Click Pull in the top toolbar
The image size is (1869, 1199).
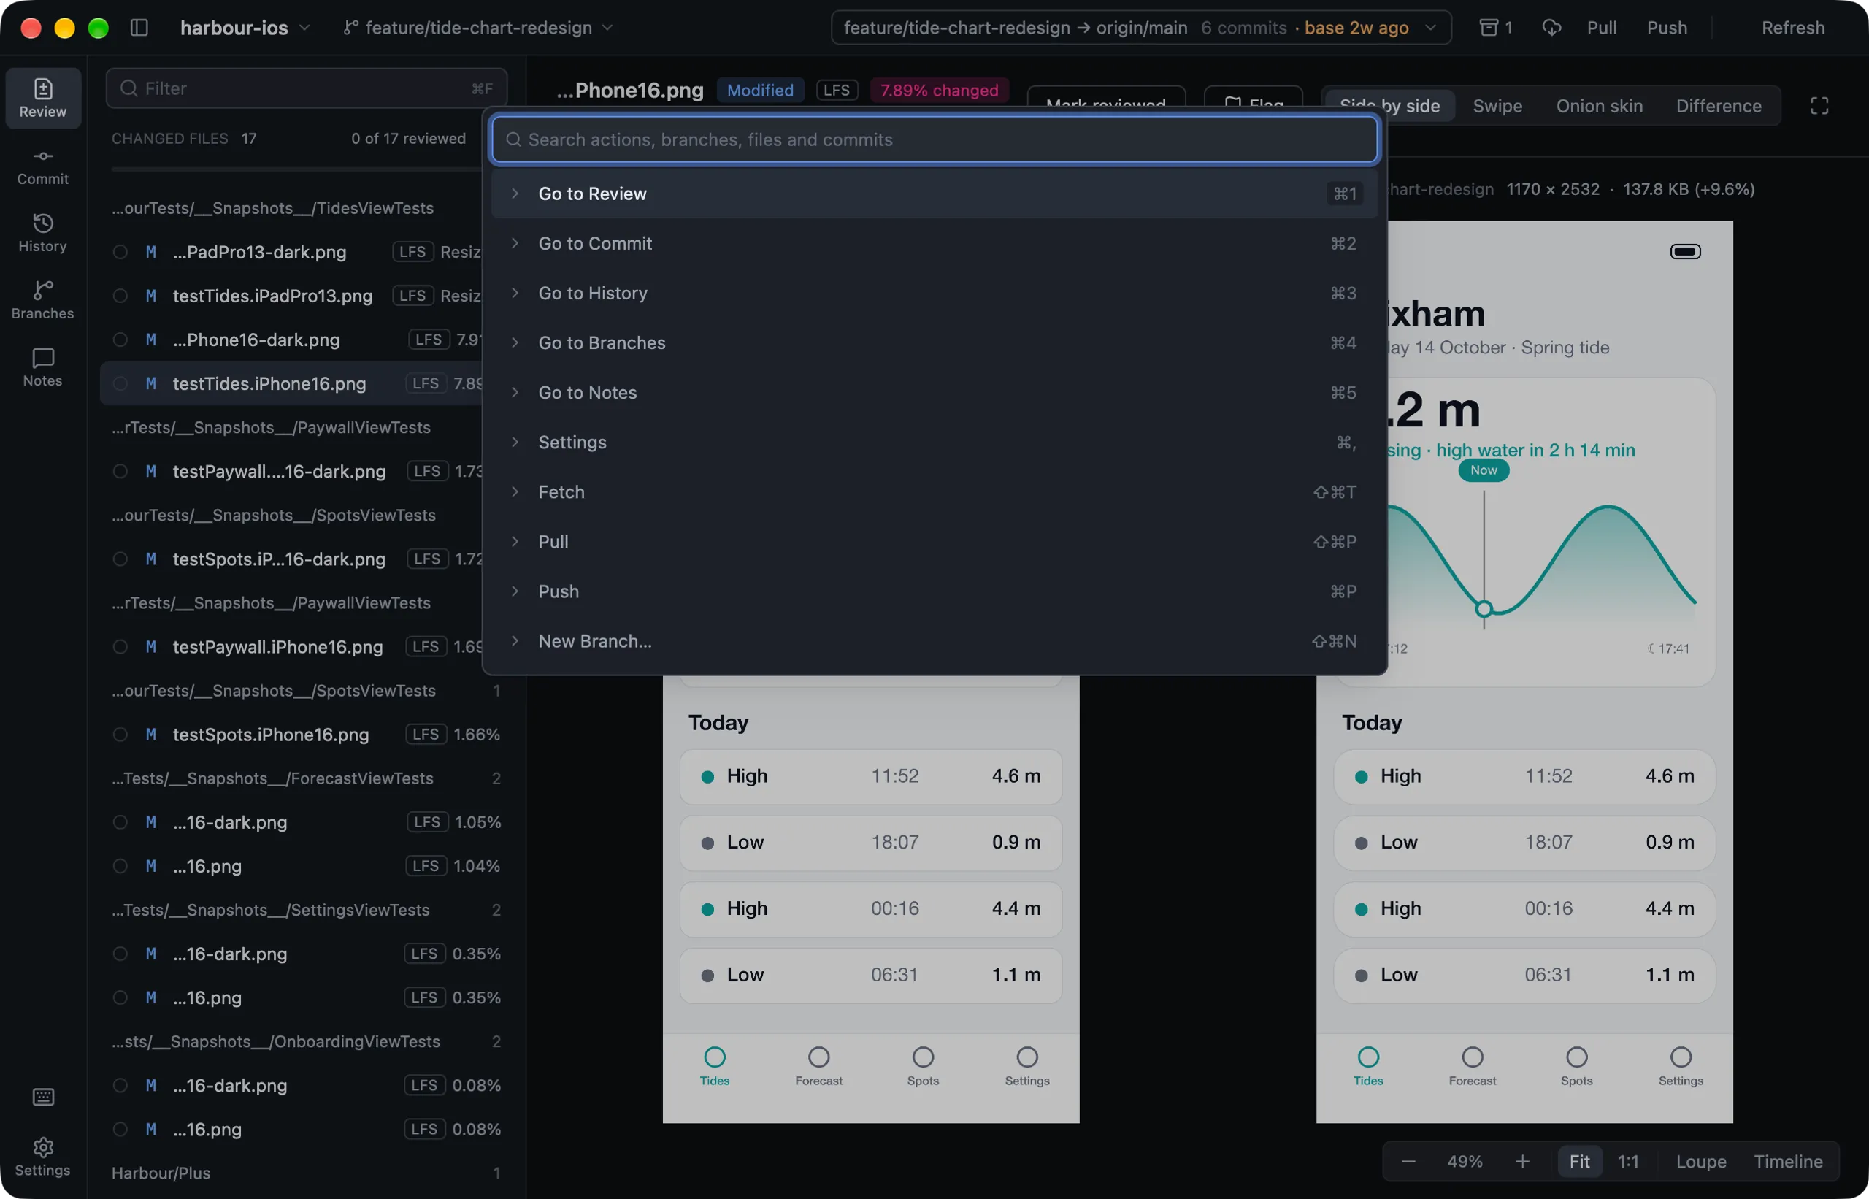pos(1601,28)
